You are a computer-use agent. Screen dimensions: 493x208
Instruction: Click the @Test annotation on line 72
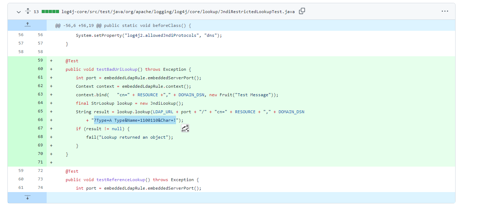(72, 171)
